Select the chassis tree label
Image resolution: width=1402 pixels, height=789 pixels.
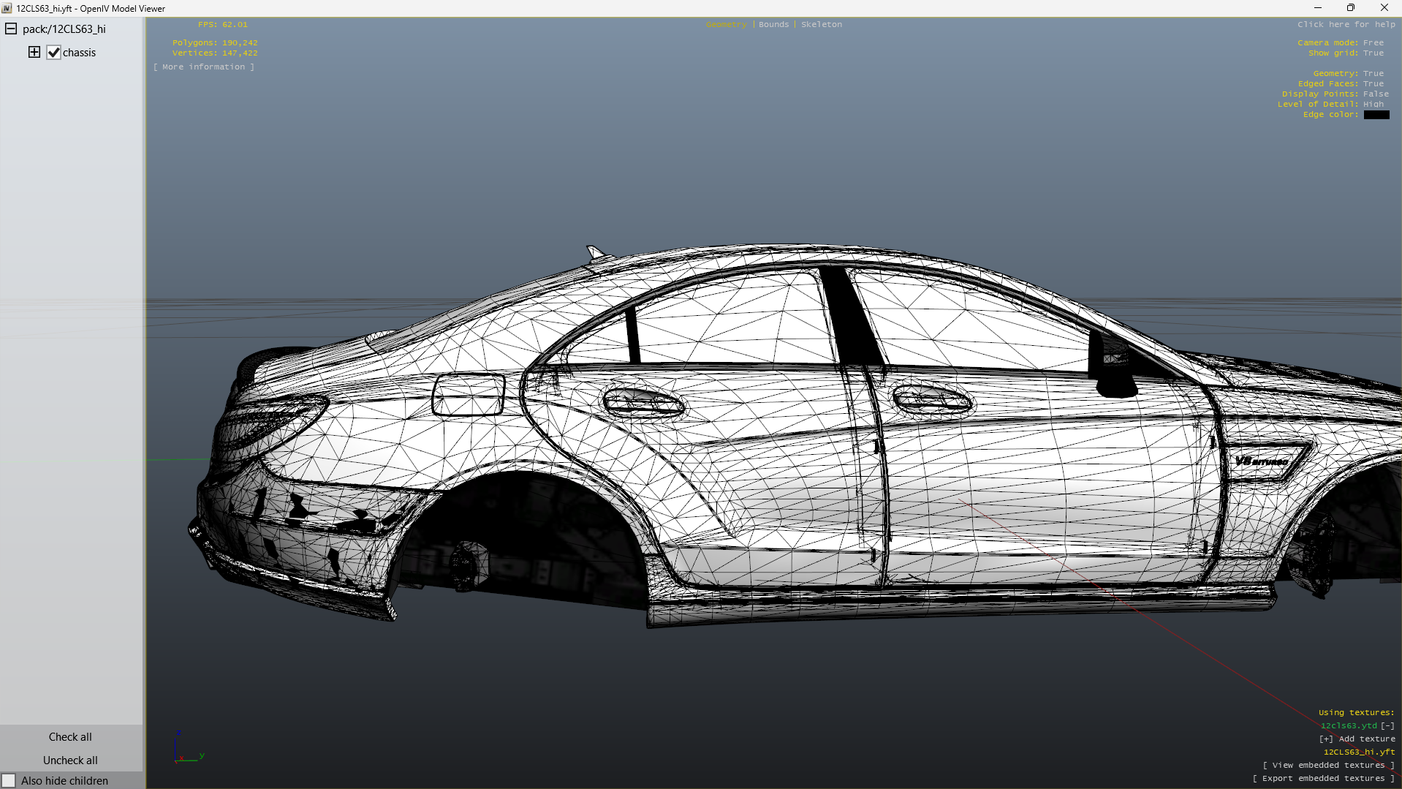pyautogui.click(x=79, y=53)
